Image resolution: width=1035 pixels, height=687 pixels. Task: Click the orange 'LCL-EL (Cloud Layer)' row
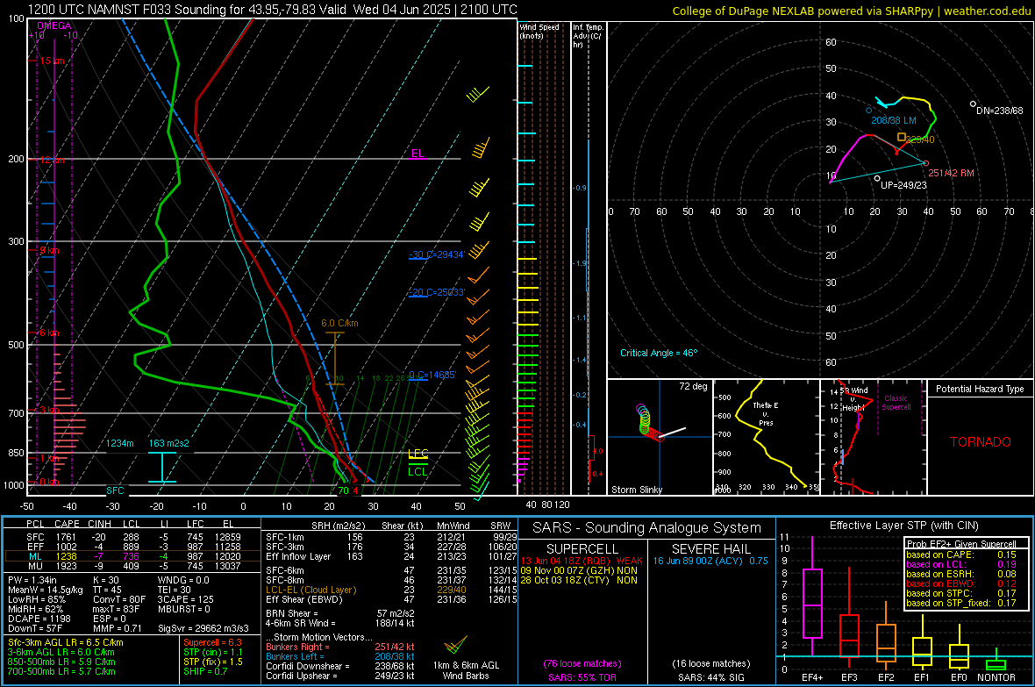[391, 590]
